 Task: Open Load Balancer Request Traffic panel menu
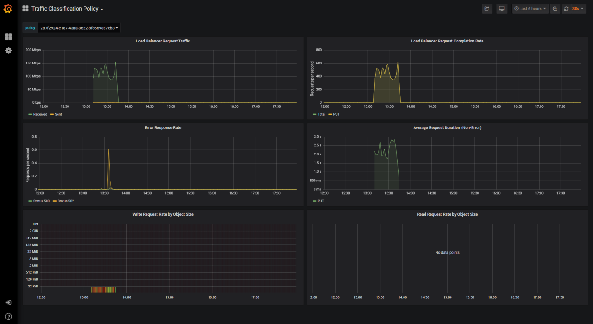pos(163,41)
